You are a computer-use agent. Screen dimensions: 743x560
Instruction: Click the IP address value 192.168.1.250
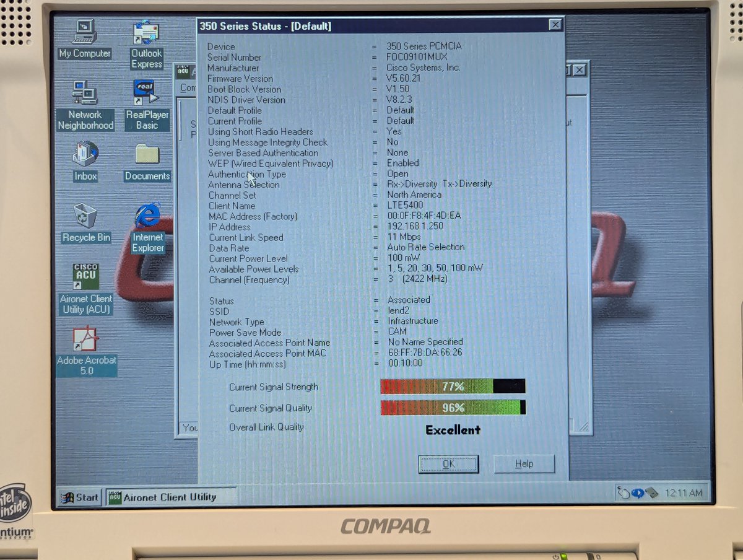[x=415, y=226]
